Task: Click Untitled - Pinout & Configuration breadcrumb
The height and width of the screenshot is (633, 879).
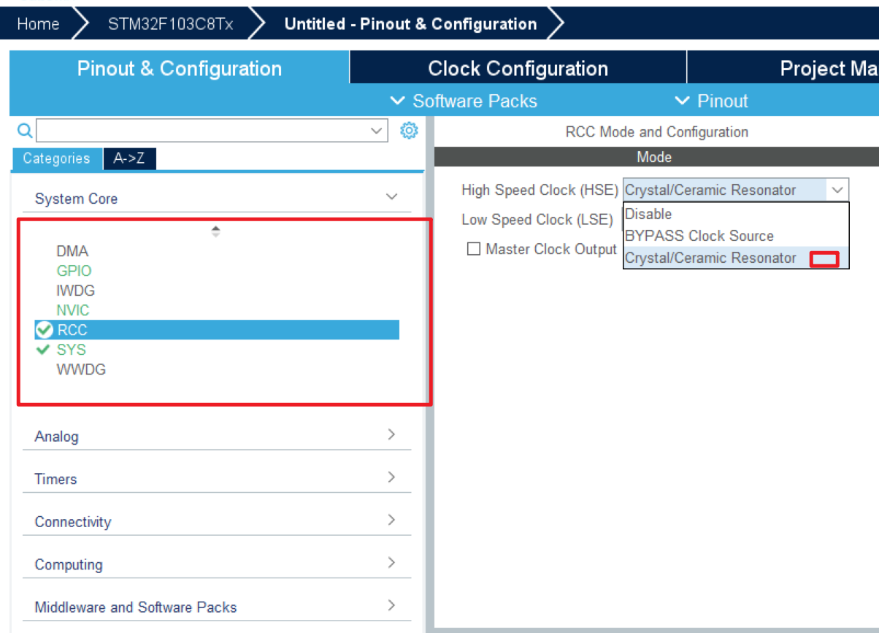Action: tap(410, 24)
